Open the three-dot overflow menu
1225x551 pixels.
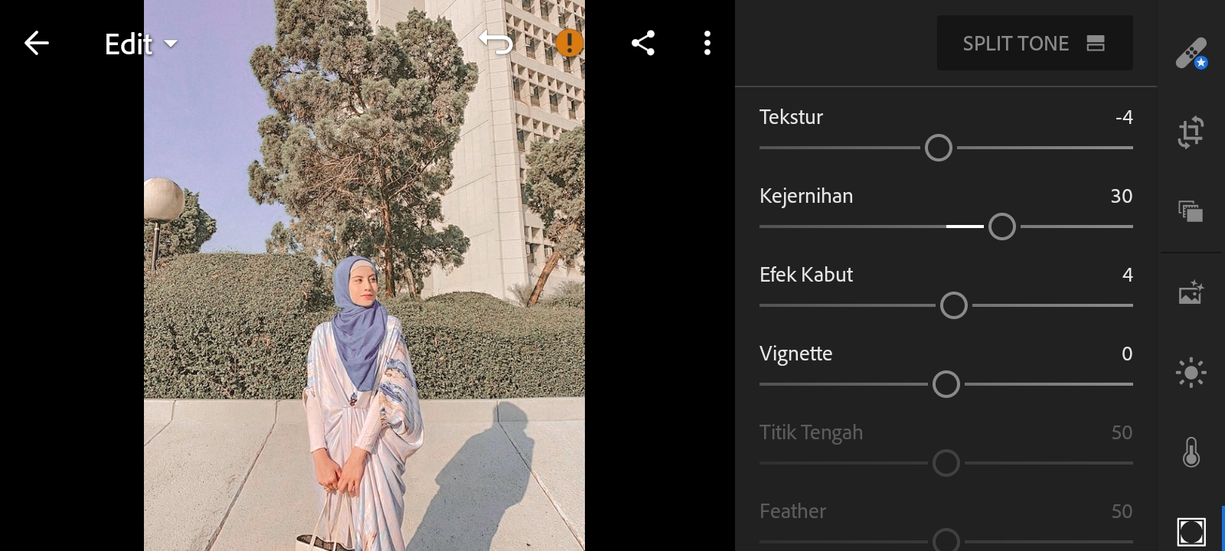coord(707,44)
